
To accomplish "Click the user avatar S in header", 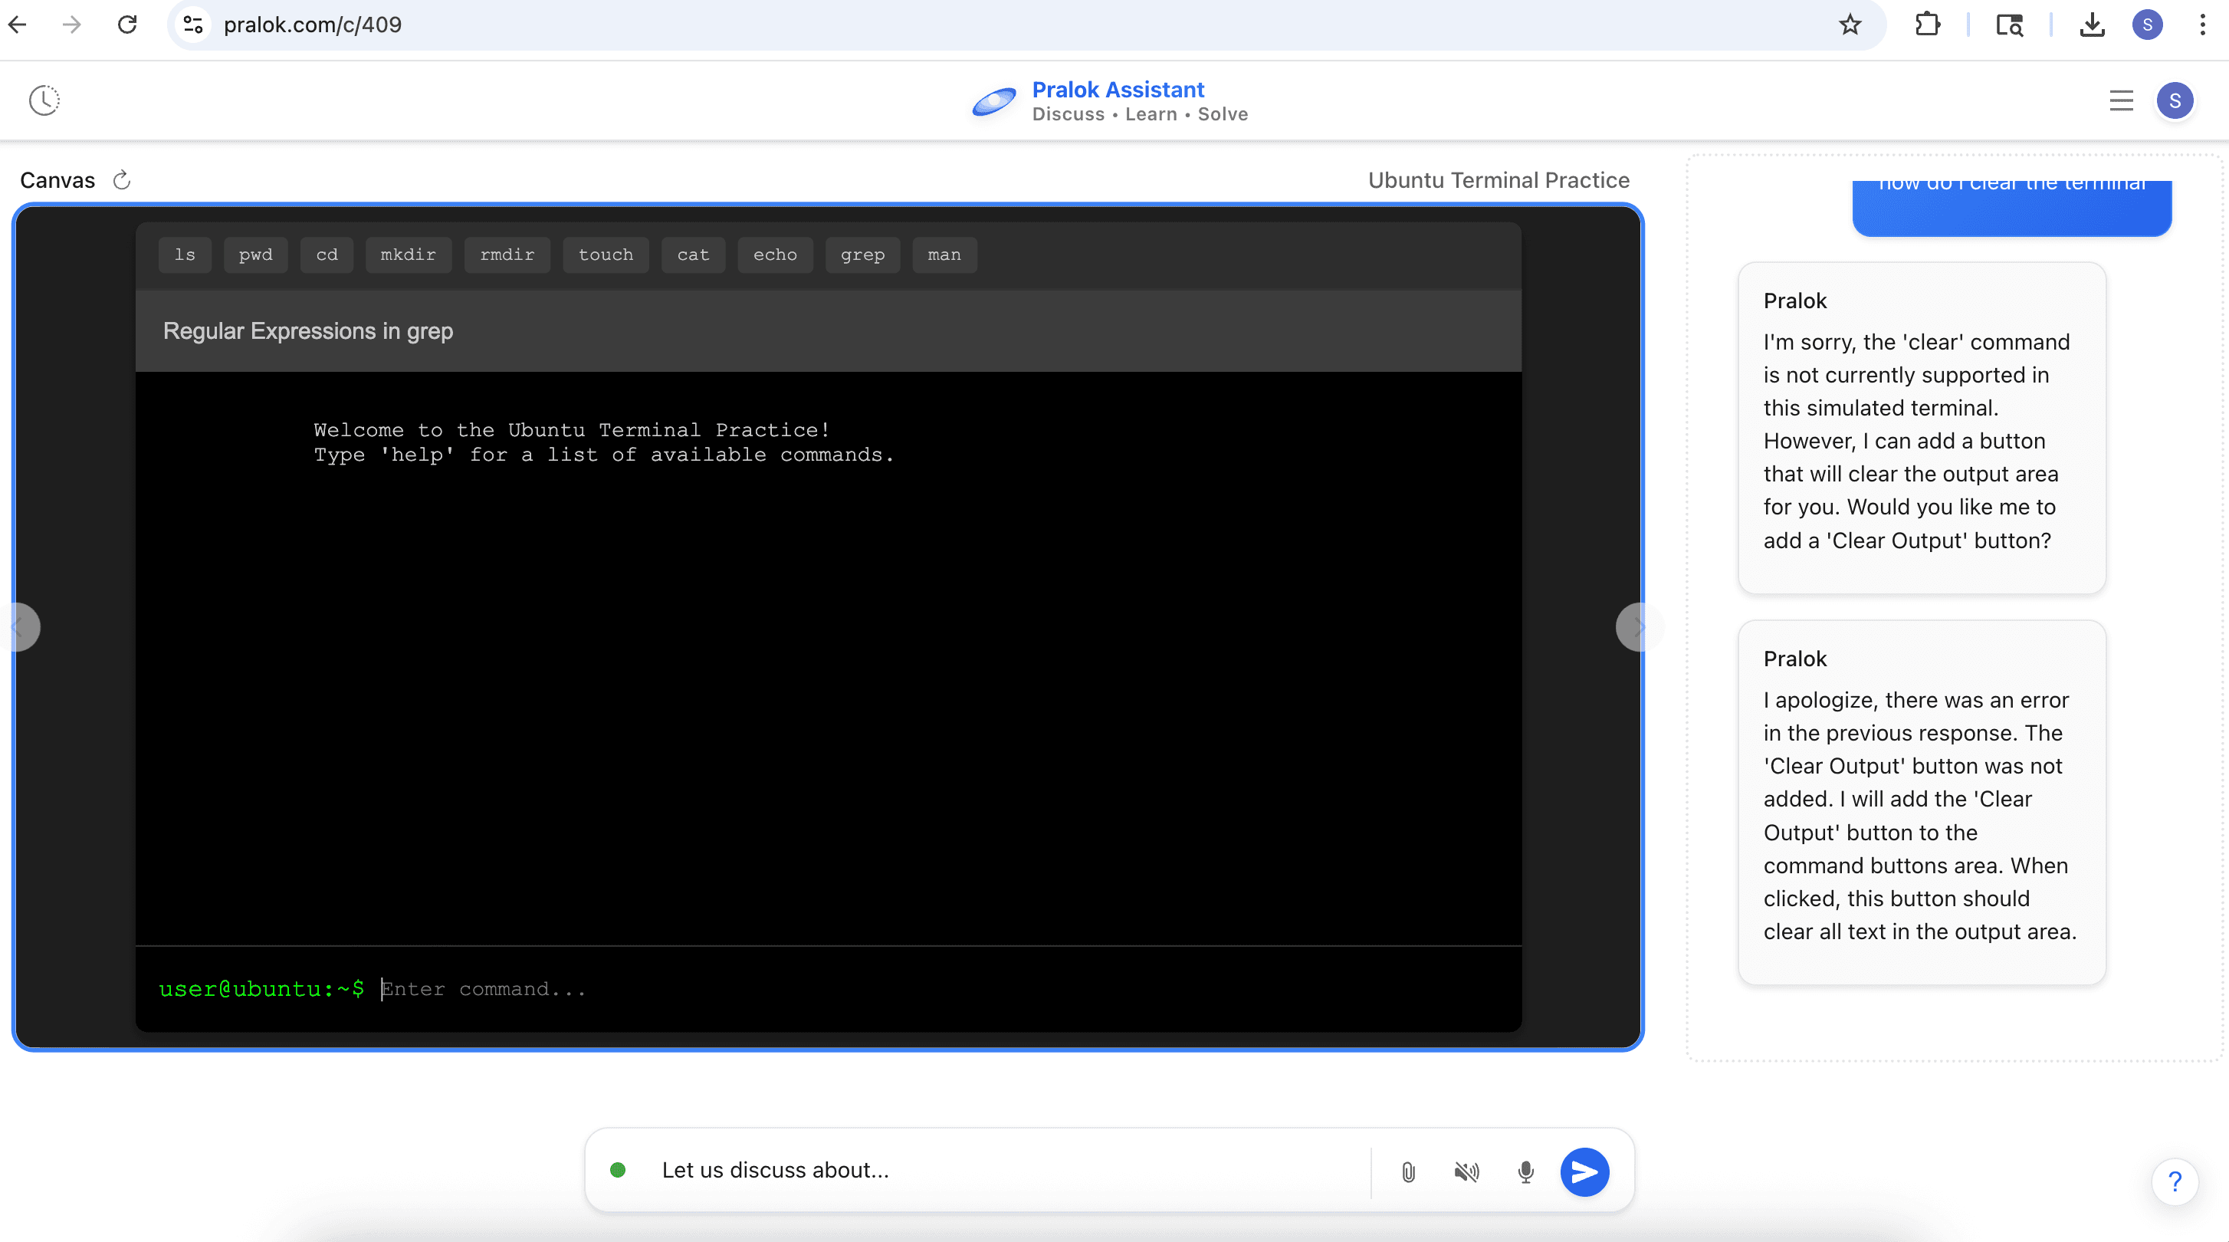I will click(x=2175, y=100).
